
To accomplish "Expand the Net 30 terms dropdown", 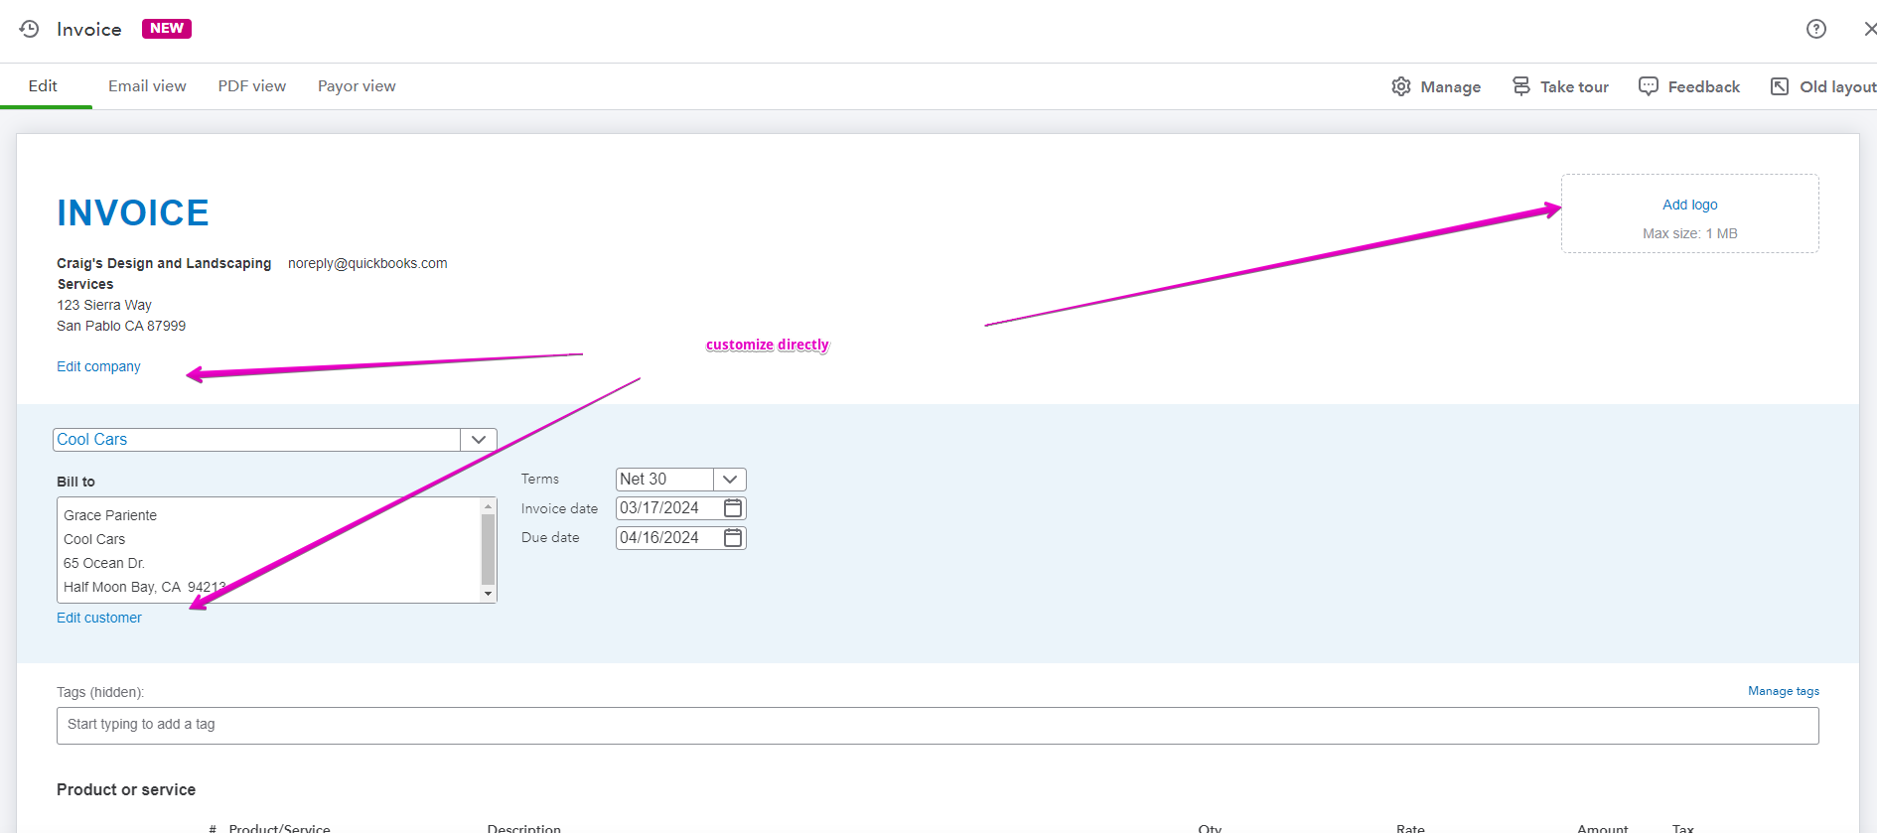I will coord(730,480).
